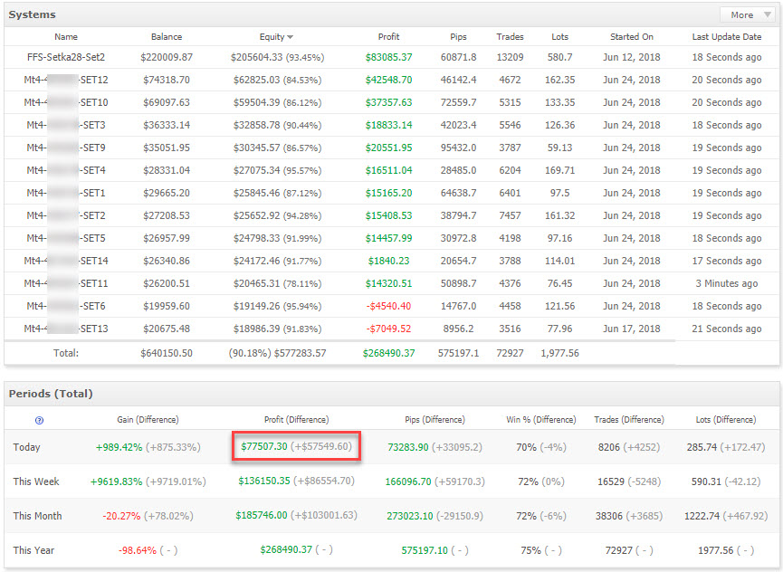Select the This Week period row label

tap(36, 481)
